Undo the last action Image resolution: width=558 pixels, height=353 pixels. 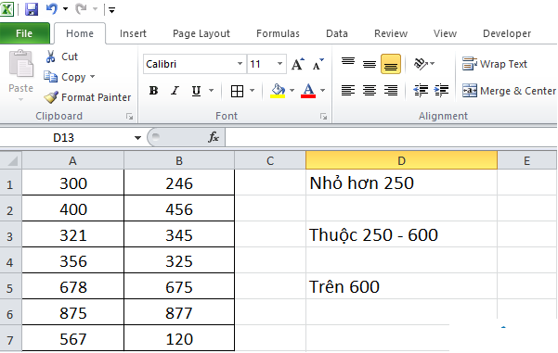point(52,9)
